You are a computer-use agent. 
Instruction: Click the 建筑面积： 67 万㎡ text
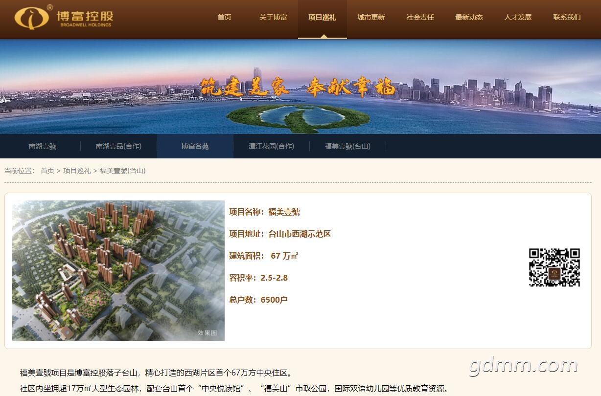(x=264, y=256)
